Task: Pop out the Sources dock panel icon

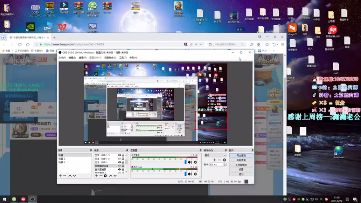Action: (127, 150)
